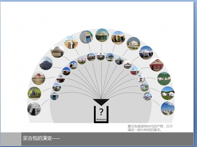Open the inner-ring white domes on green field photo
This screenshot has width=197, height=147.
tap(145, 87)
